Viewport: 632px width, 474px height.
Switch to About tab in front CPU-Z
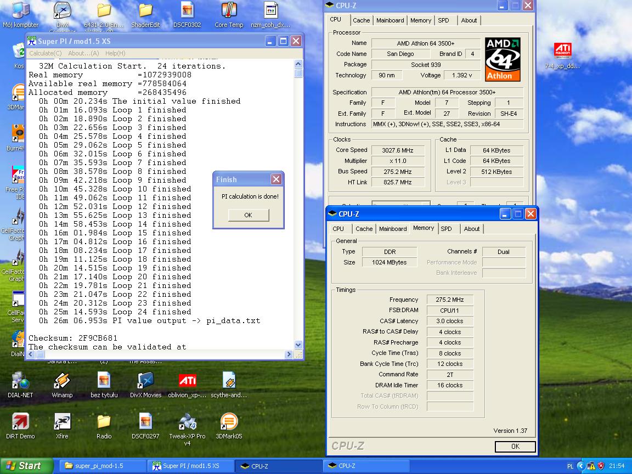472,229
